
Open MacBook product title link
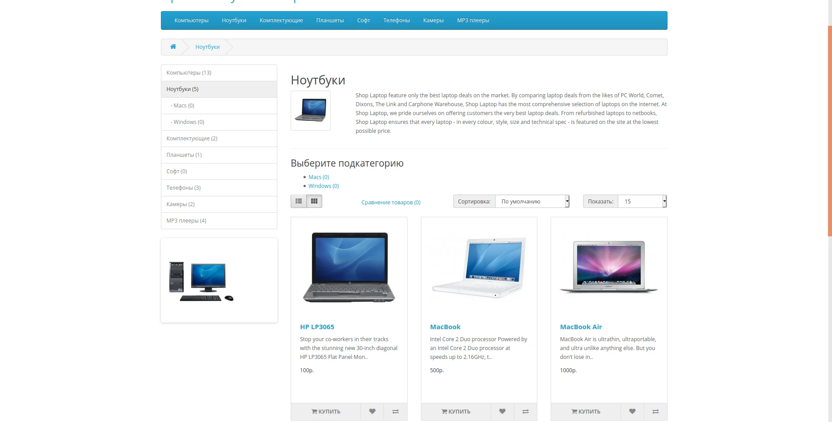tap(445, 327)
